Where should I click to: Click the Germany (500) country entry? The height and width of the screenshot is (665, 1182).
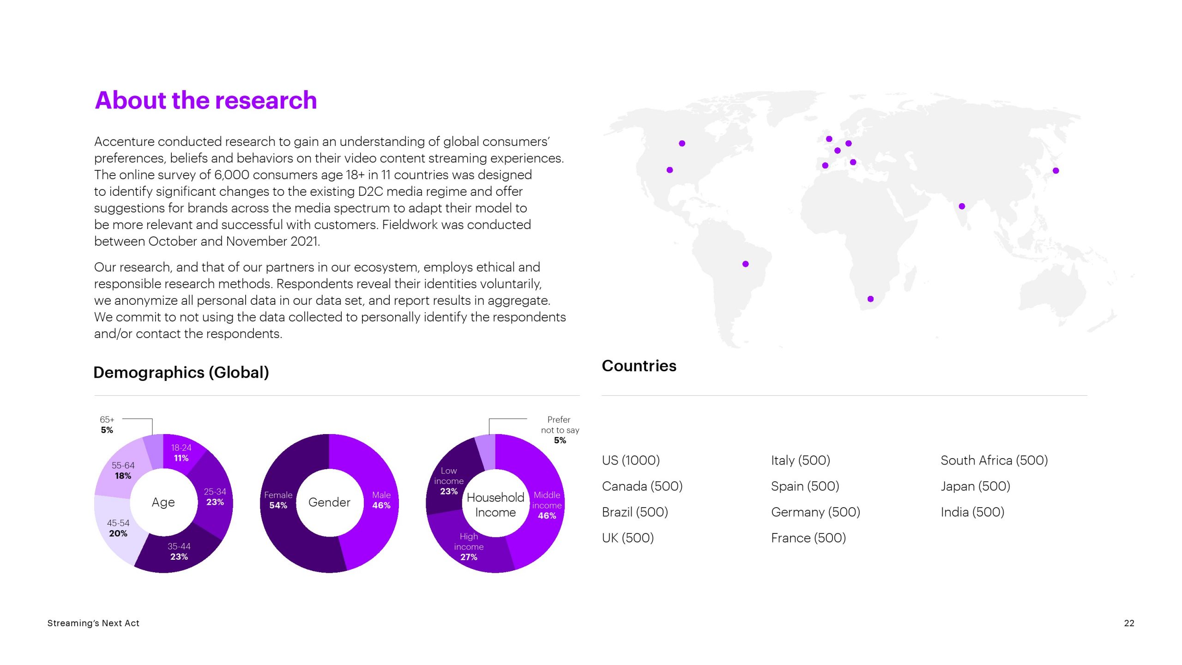click(x=815, y=512)
